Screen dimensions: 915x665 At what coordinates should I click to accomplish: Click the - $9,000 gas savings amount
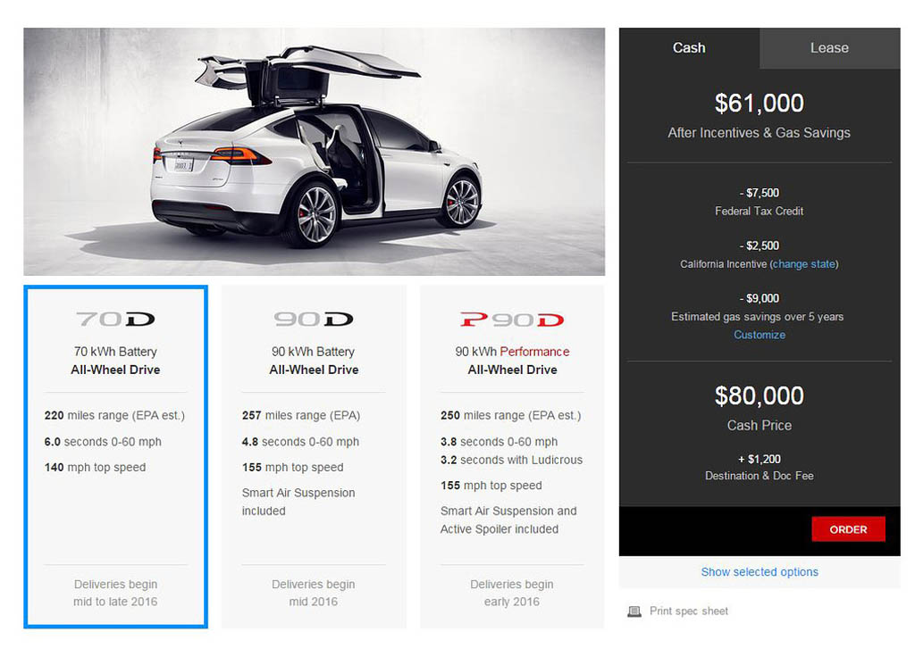[760, 298]
